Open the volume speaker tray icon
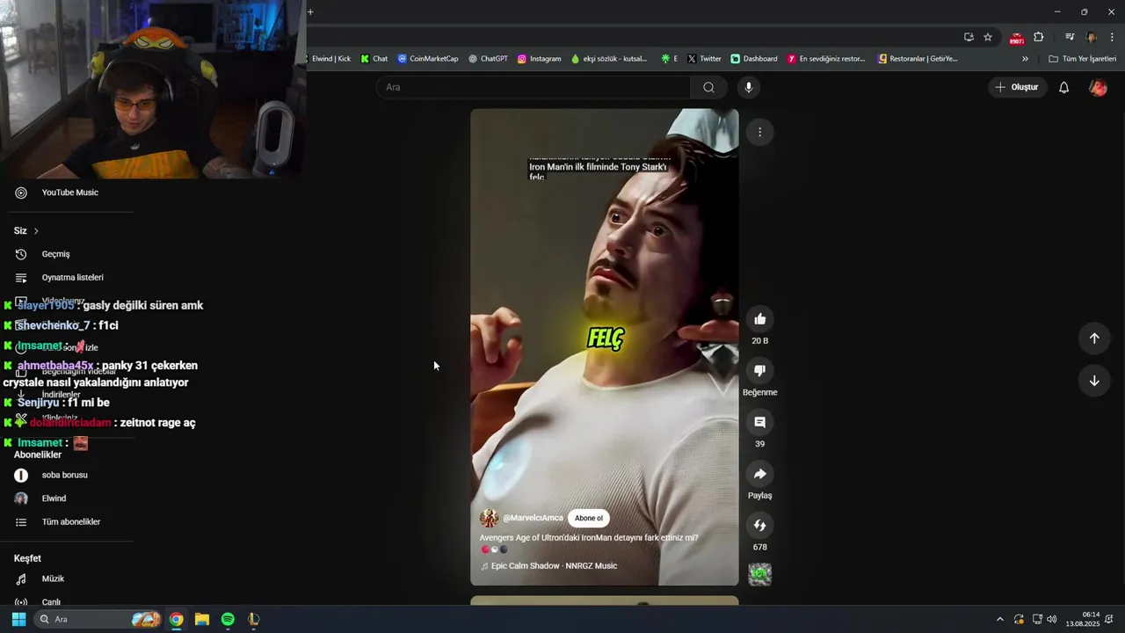Image resolution: width=1125 pixels, height=633 pixels. tap(1052, 619)
